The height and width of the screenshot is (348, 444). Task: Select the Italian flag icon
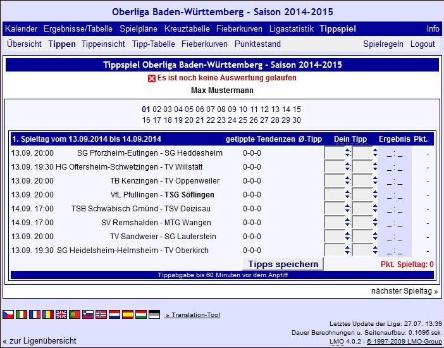pos(22,314)
